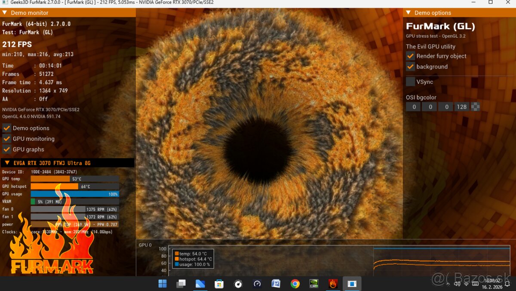Click the Windows Start button
The width and height of the screenshot is (516, 291).
click(163, 284)
